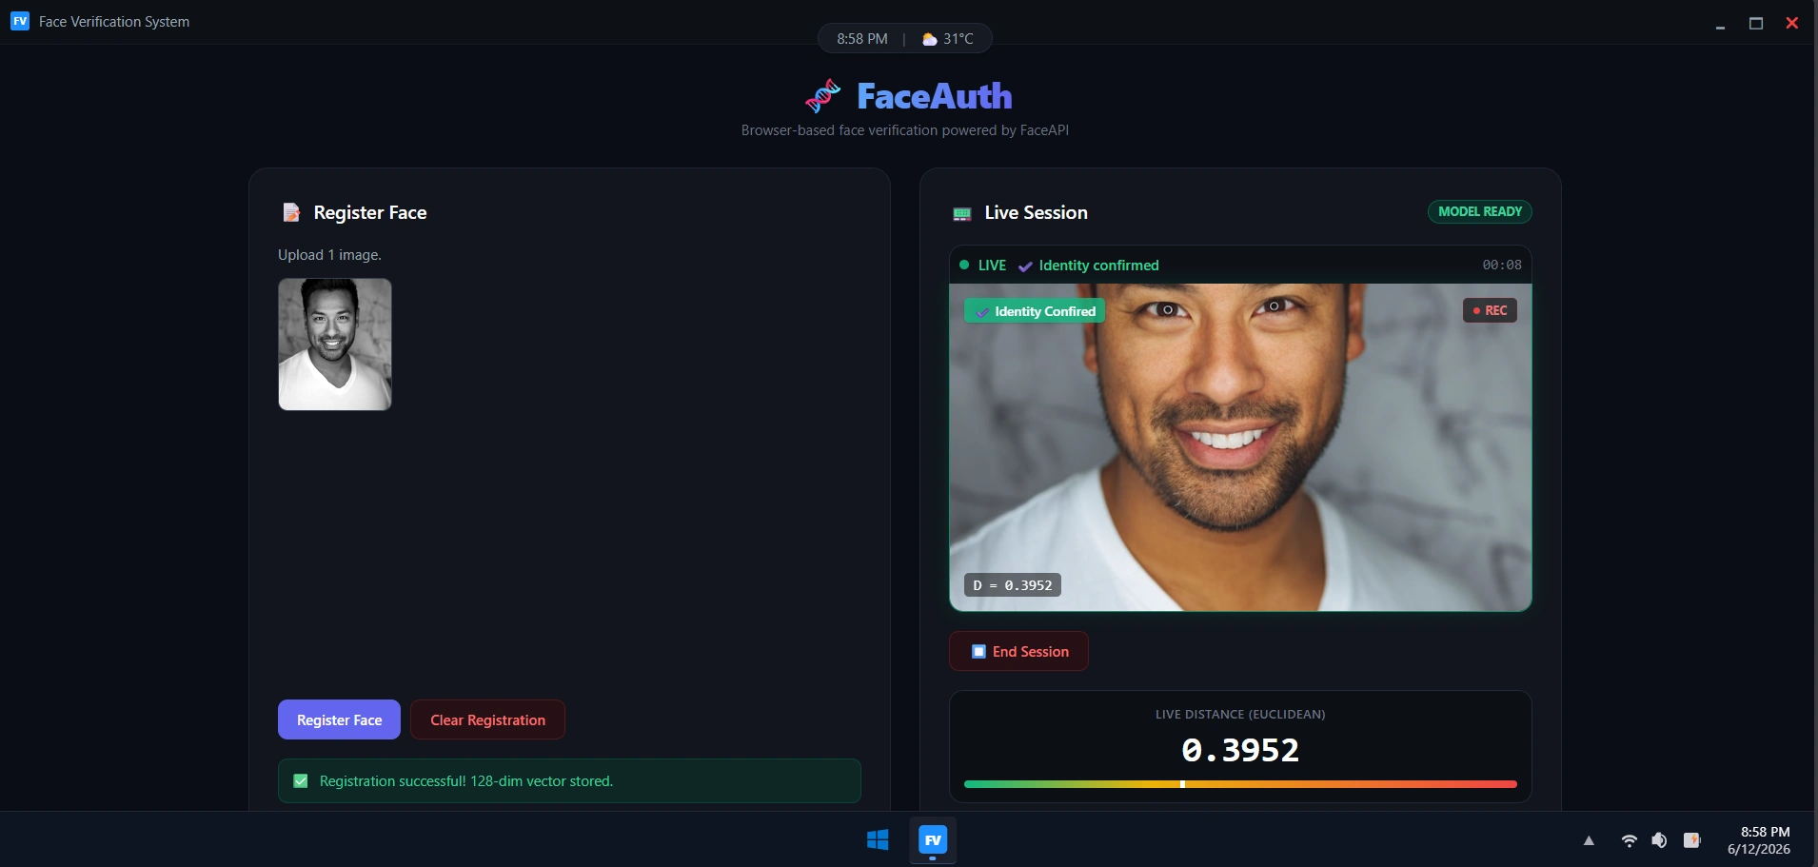The width and height of the screenshot is (1818, 867).
Task: Click the 00:08 session timer
Action: click(1502, 265)
